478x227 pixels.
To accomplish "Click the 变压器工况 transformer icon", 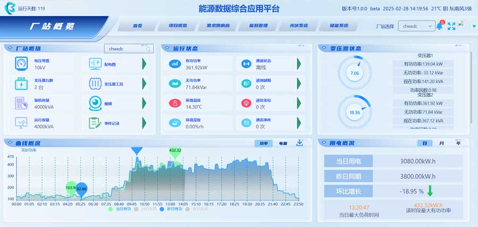I will pos(96,84).
